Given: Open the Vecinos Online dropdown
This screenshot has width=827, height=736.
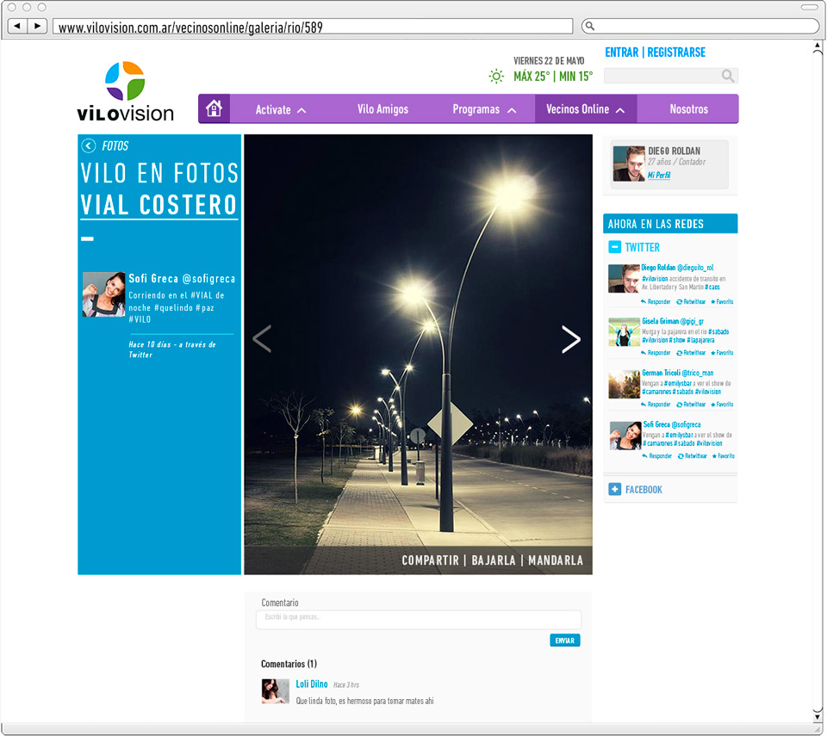Looking at the screenshot, I should click(586, 109).
